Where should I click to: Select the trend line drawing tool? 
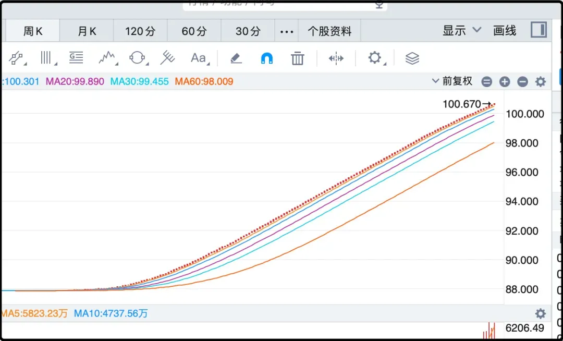tap(17, 58)
